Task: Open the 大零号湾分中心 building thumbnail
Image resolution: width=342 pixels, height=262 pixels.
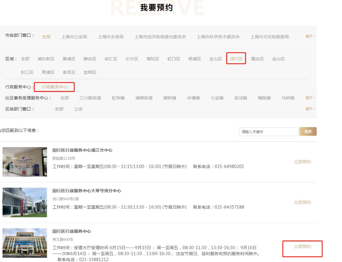Action: coord(25,203)
